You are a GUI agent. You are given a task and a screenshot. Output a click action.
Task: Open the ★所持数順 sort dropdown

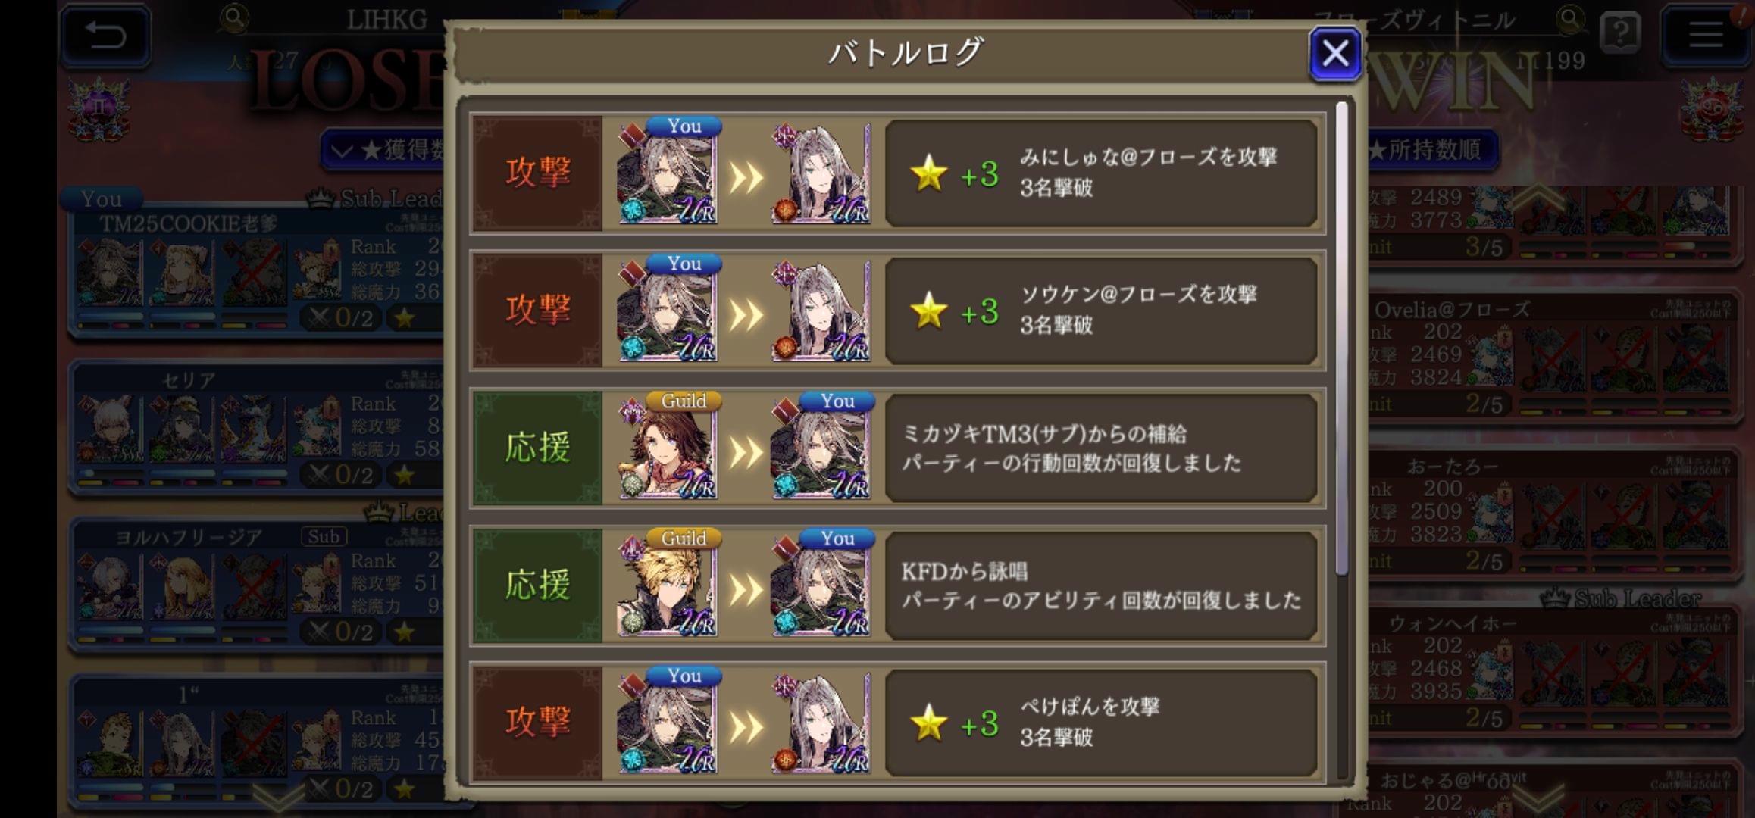(1432, 150)
